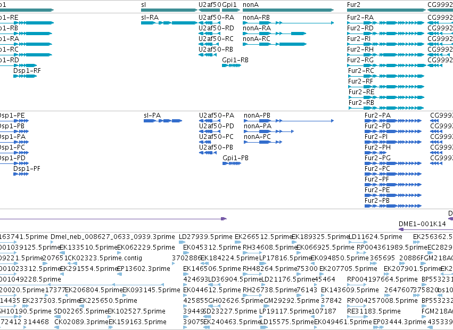Viewport: 453px width, 330px height.
Task: Select EST RE31183.5prime
Action: [x=374, y=311]
